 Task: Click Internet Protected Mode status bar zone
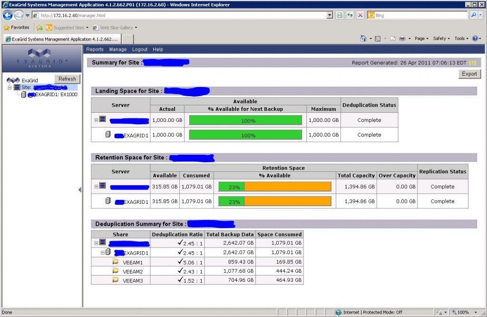point(369,312)
